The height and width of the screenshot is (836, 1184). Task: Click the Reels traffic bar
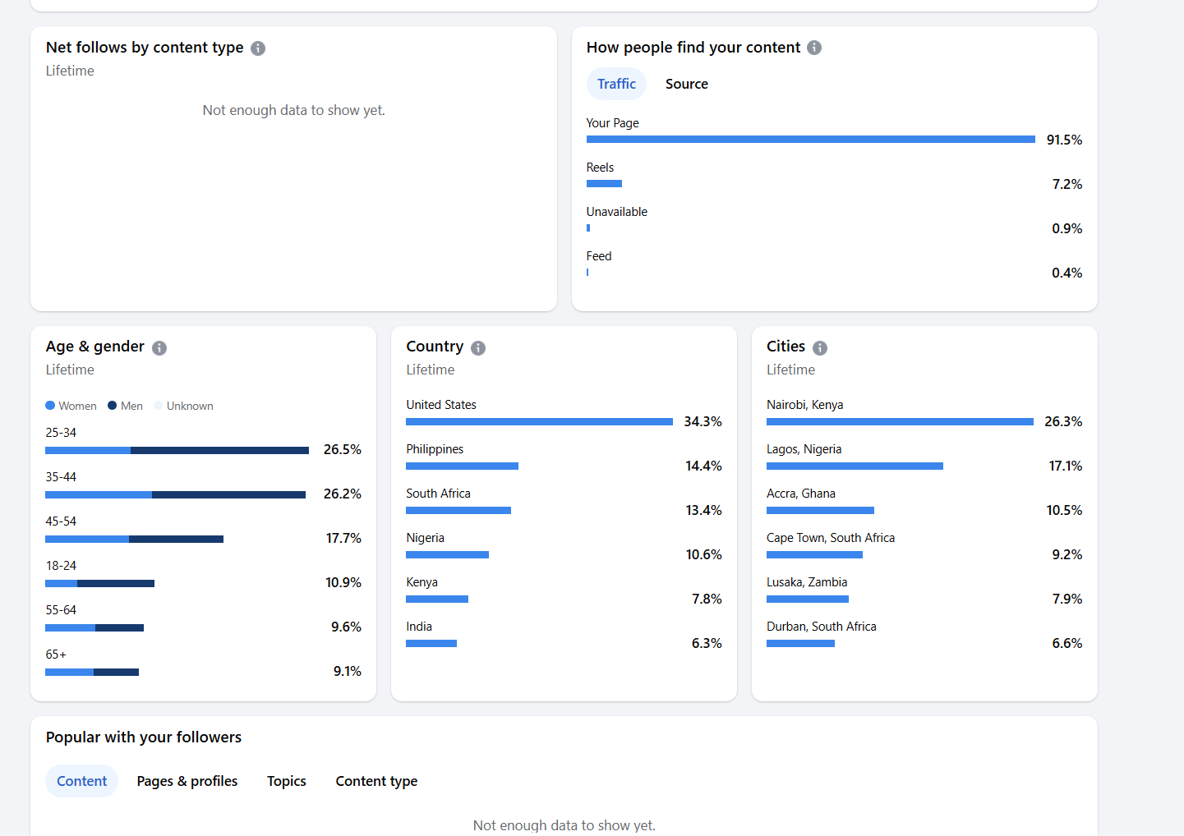coord(604,184)
